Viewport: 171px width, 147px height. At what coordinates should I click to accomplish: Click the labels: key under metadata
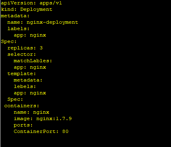(18, 29)
